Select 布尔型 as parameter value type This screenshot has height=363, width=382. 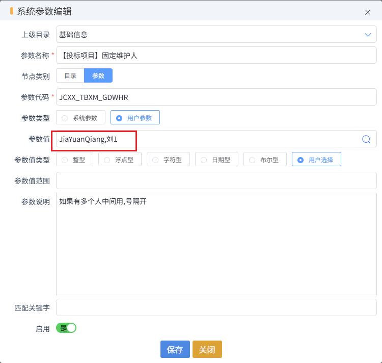(265, 160)
